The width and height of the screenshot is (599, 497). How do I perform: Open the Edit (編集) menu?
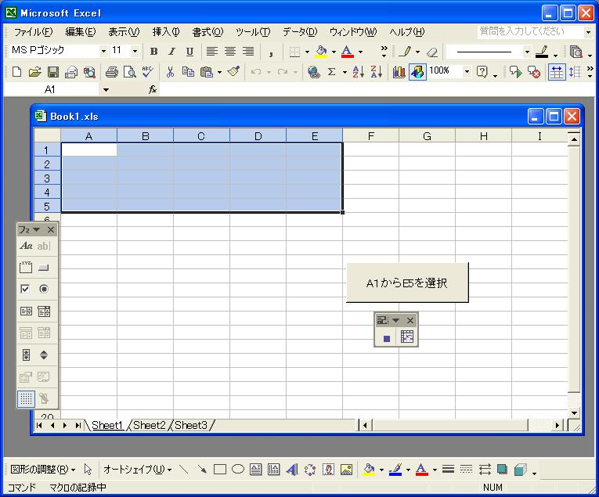pos(80,31)
